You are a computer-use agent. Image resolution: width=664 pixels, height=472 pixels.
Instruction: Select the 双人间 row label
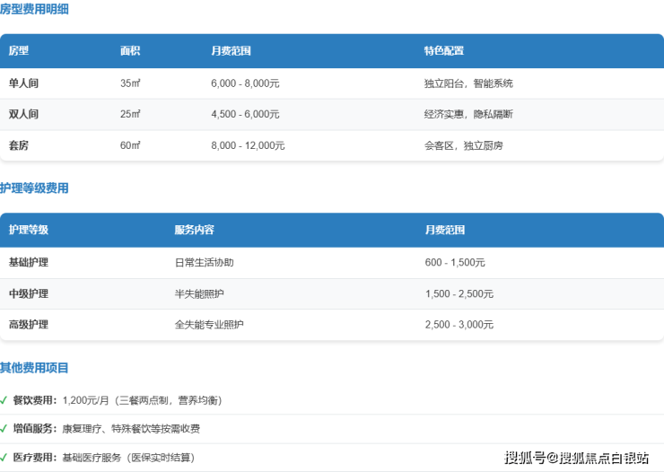23,115
